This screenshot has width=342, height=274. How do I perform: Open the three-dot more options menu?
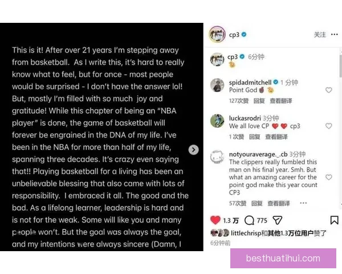coord(335,35)
